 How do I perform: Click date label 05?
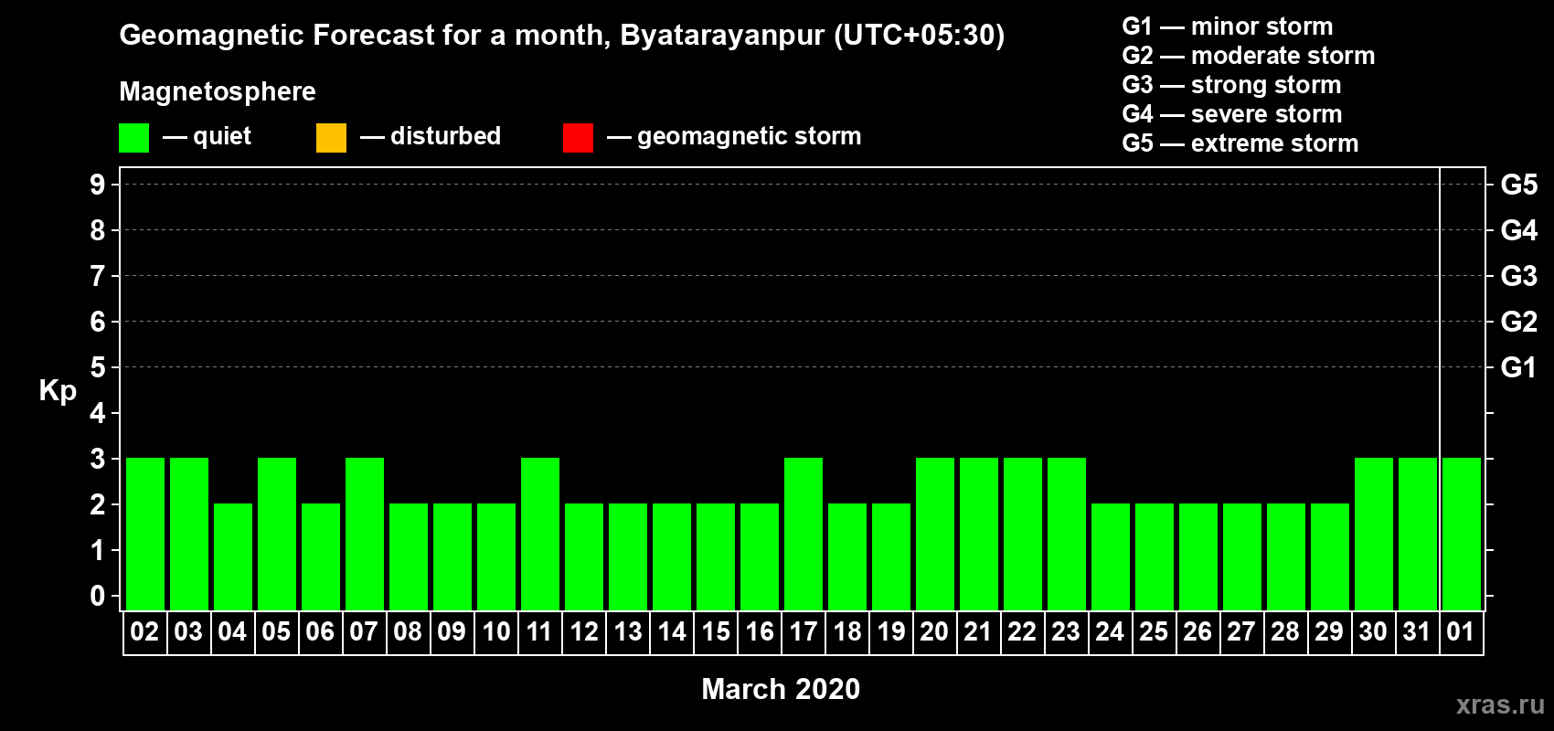pyautogui.click(x=276, y=632)
